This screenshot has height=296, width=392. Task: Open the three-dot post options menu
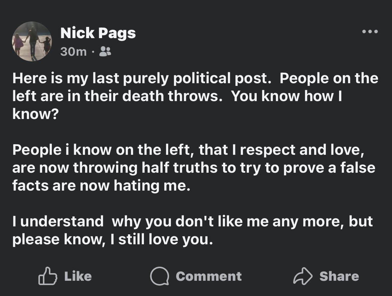[x=370, y=32]
